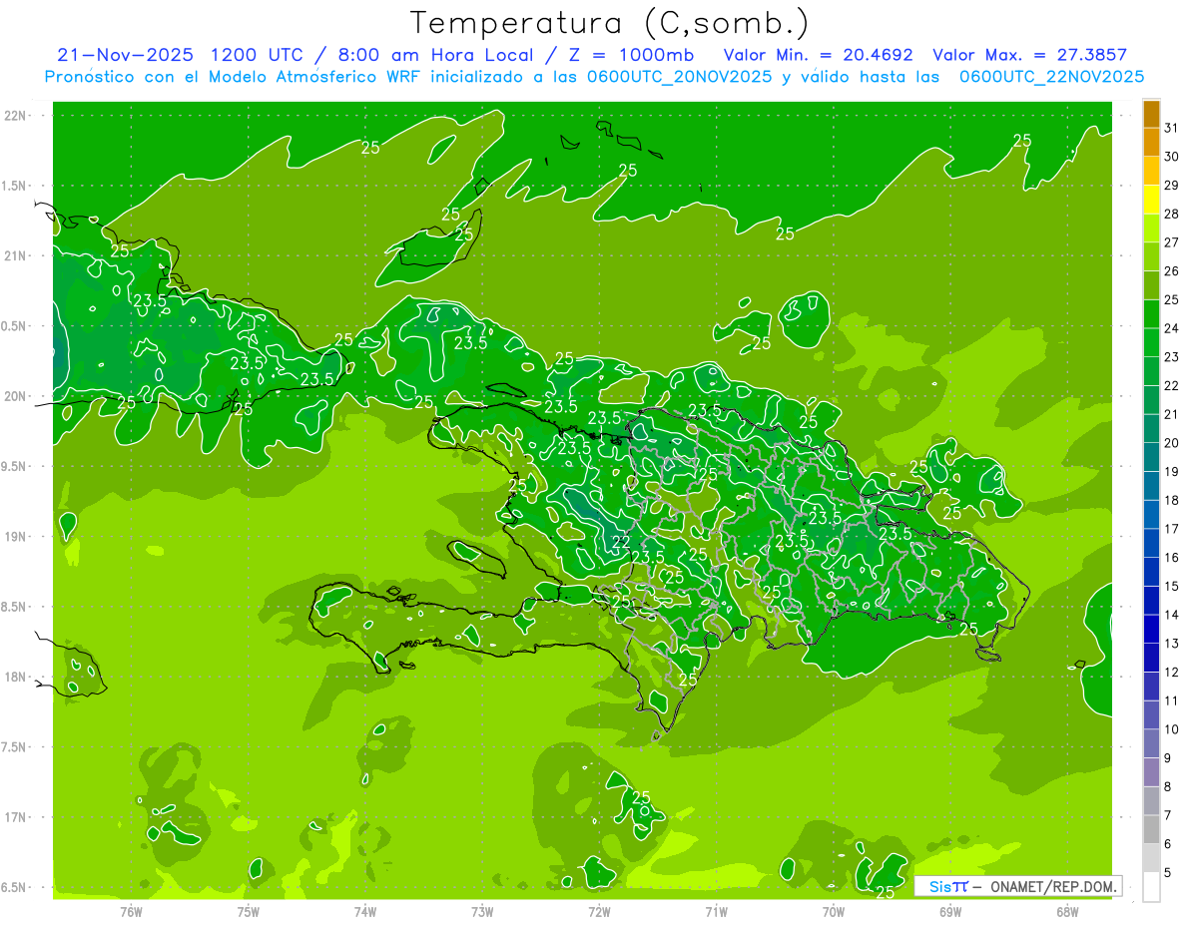Click the ONAMET/REP.DOM. logo box
Screen dimensions: 1198x925
[1017, 885]
